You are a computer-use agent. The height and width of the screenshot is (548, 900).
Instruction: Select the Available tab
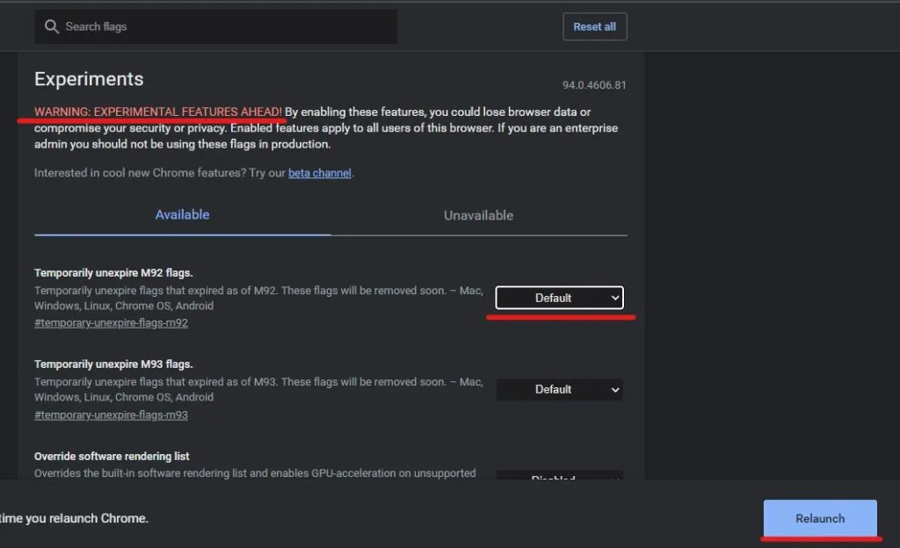[182, 215]
